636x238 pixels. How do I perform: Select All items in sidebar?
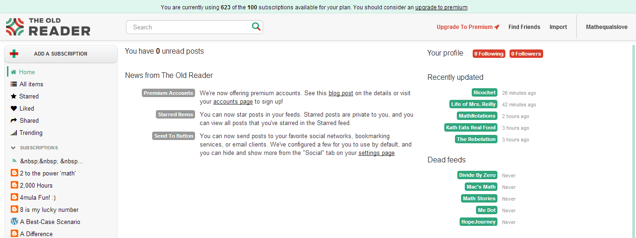pos(31,84)
